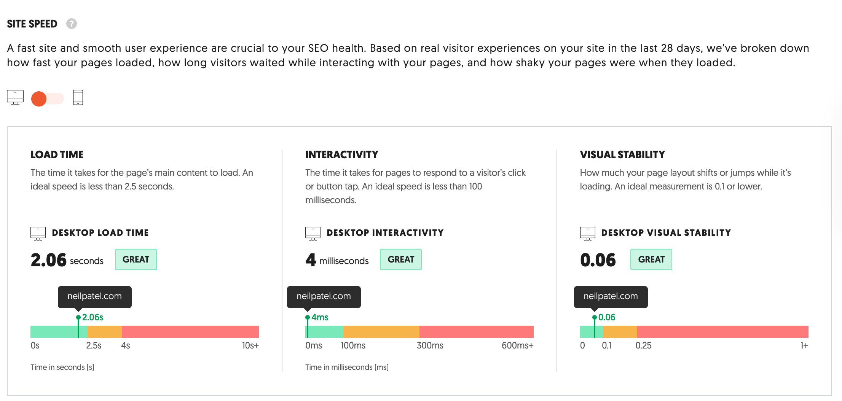842x401 pixels.
Task: Click the red segment of the load time bar
Action: [x=190, y=332]
